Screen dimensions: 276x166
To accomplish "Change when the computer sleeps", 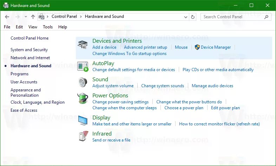I will pyautogui.click(x=124, y=108).
